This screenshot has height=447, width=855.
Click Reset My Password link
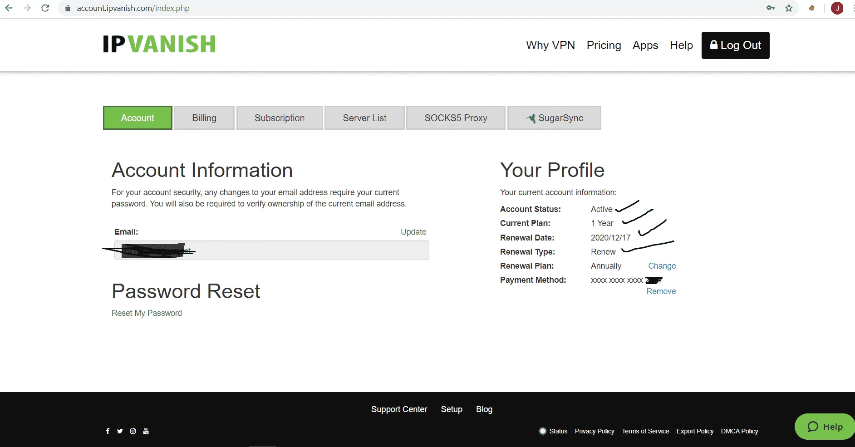click(x=147, y=313)
